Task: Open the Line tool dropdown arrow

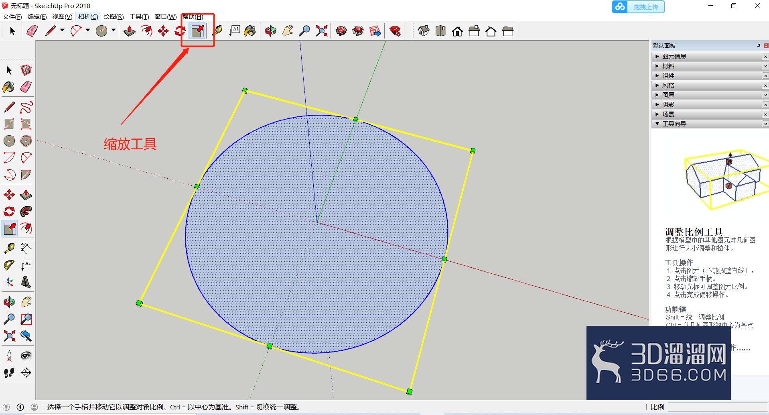Action: 62,30
